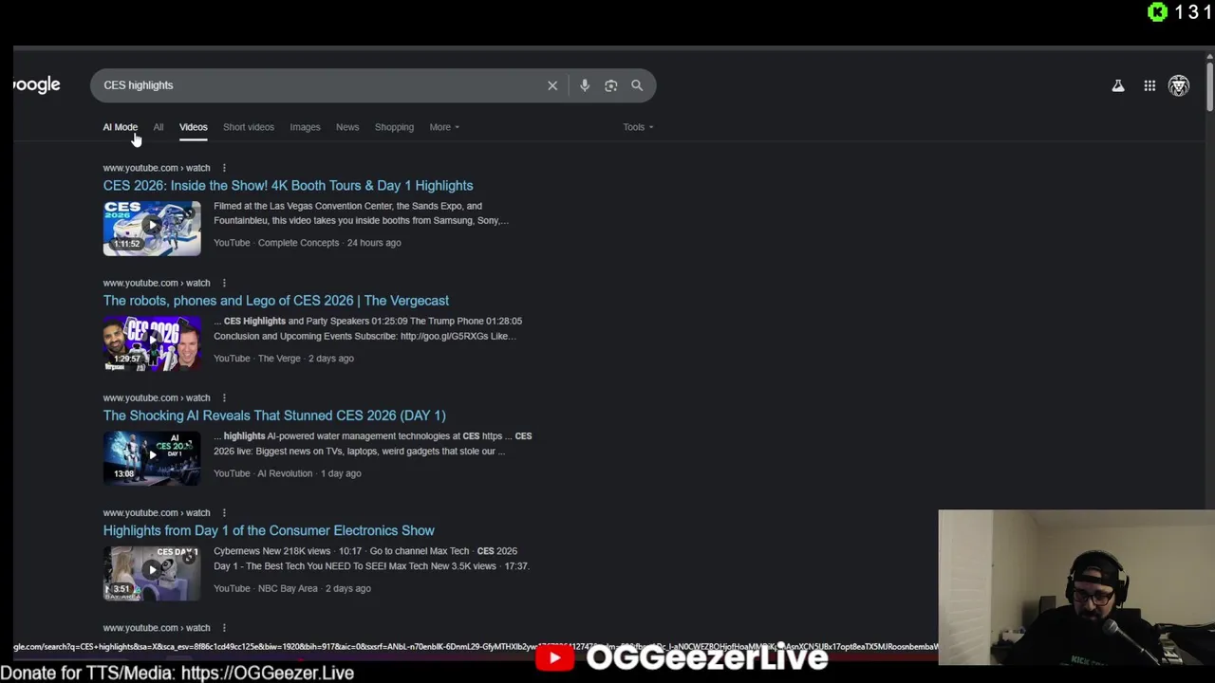1215x683 pixels.
Task: Click the 'Complete Concepts' channel name
Action: (298, 243)
